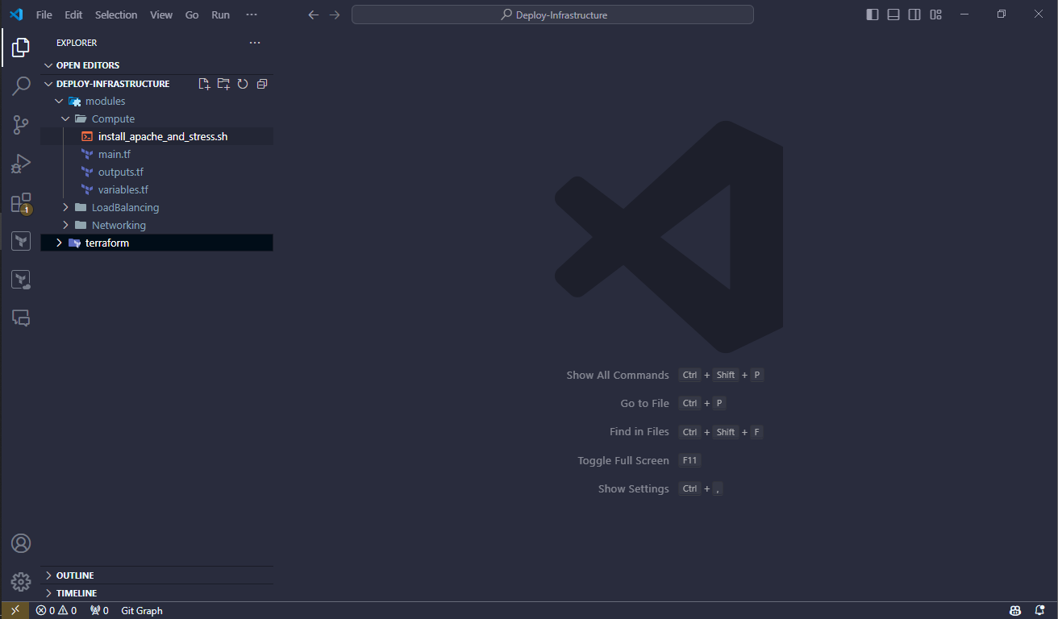Expand the Open Editors section
This screenshot has height=619, width=1058.
click(157, 65)
